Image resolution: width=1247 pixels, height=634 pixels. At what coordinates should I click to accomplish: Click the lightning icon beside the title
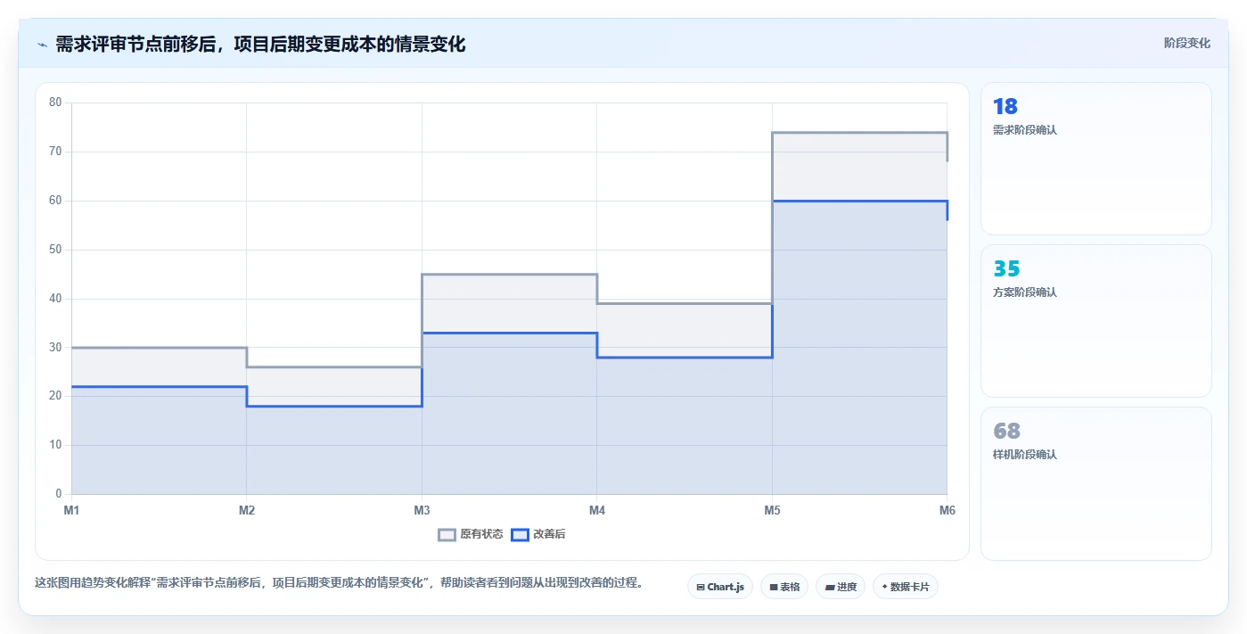click(43, 45)
